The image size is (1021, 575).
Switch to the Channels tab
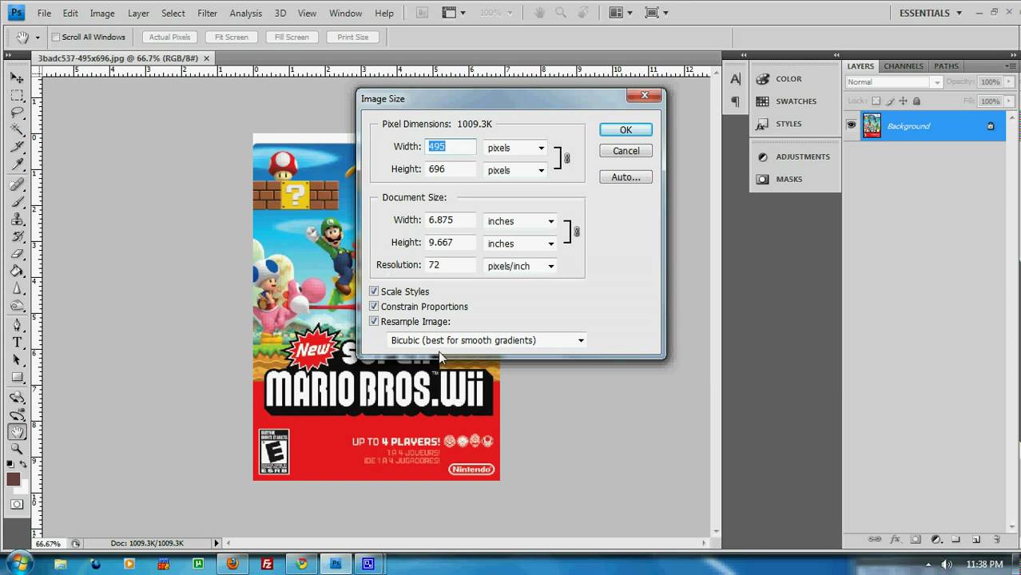click(904, 66)
